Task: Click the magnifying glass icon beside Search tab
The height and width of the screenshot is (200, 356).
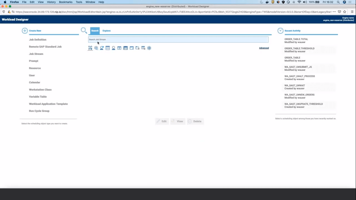Action: tap(84, 30)
